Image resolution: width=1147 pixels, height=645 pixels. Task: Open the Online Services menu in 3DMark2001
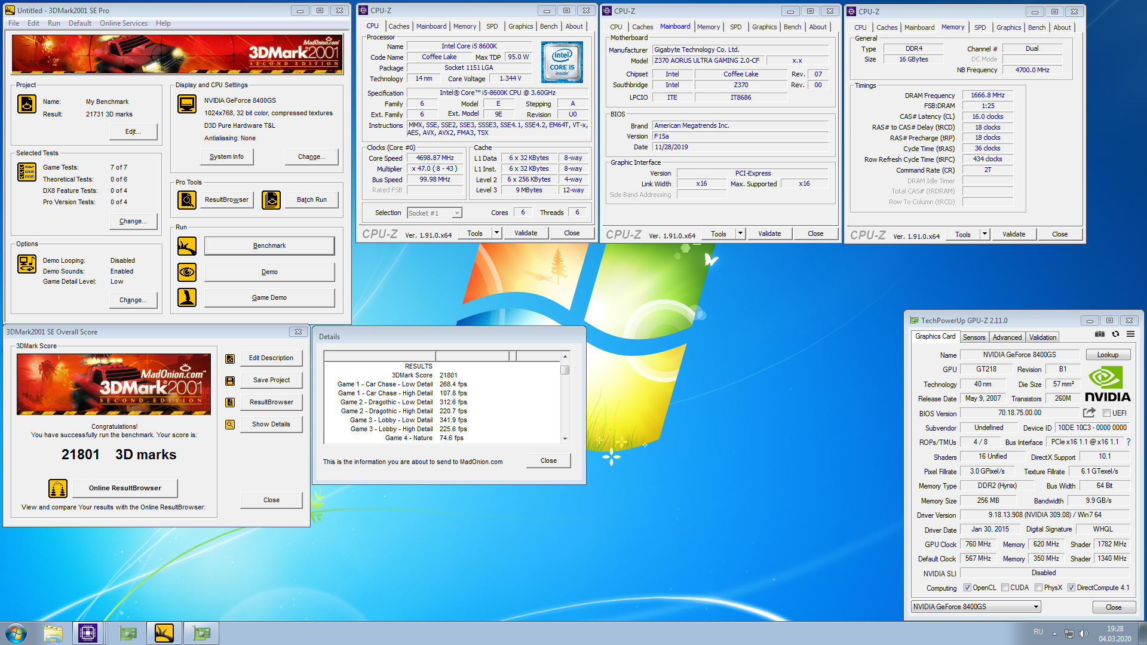click(124, 23)
